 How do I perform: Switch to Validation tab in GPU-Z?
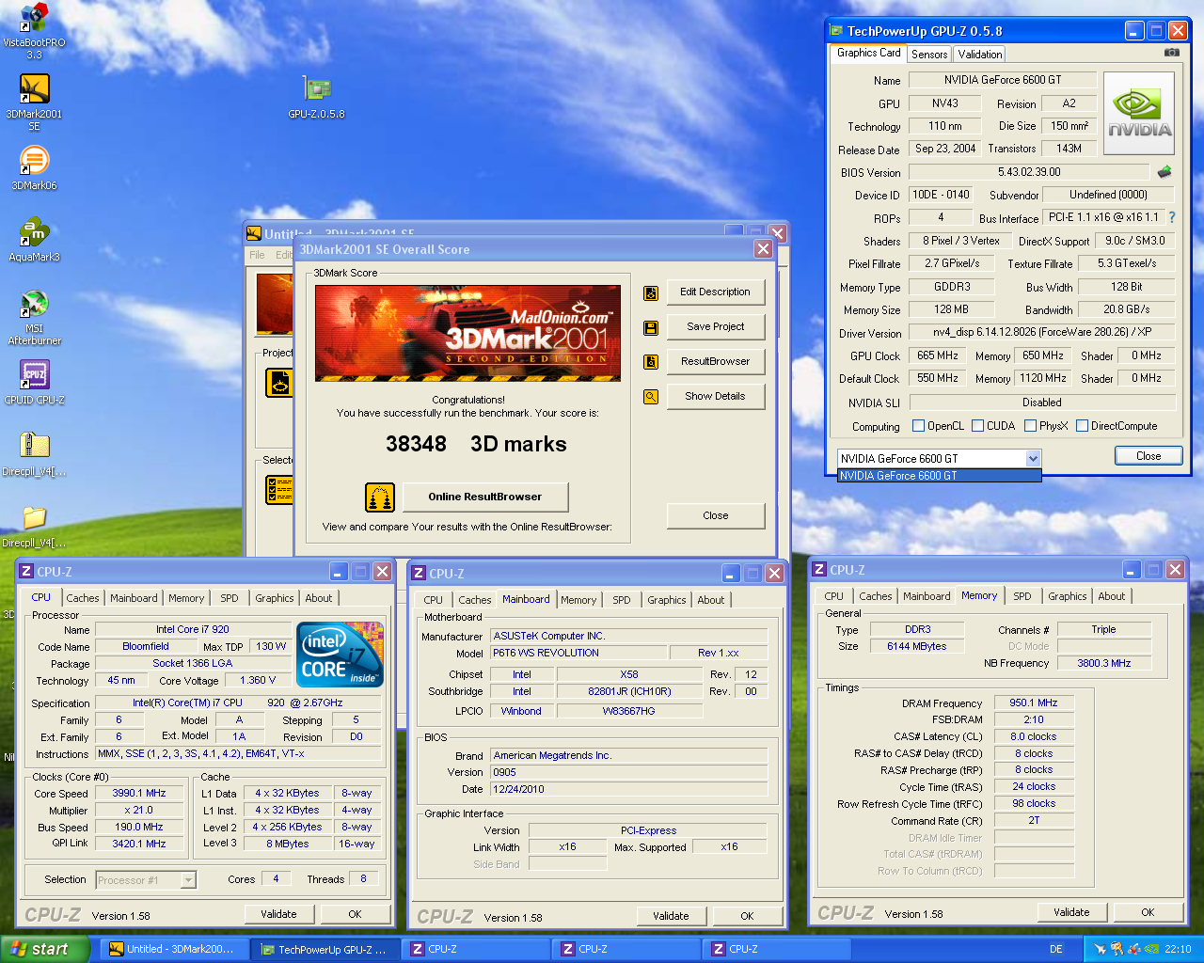(980, 55)
